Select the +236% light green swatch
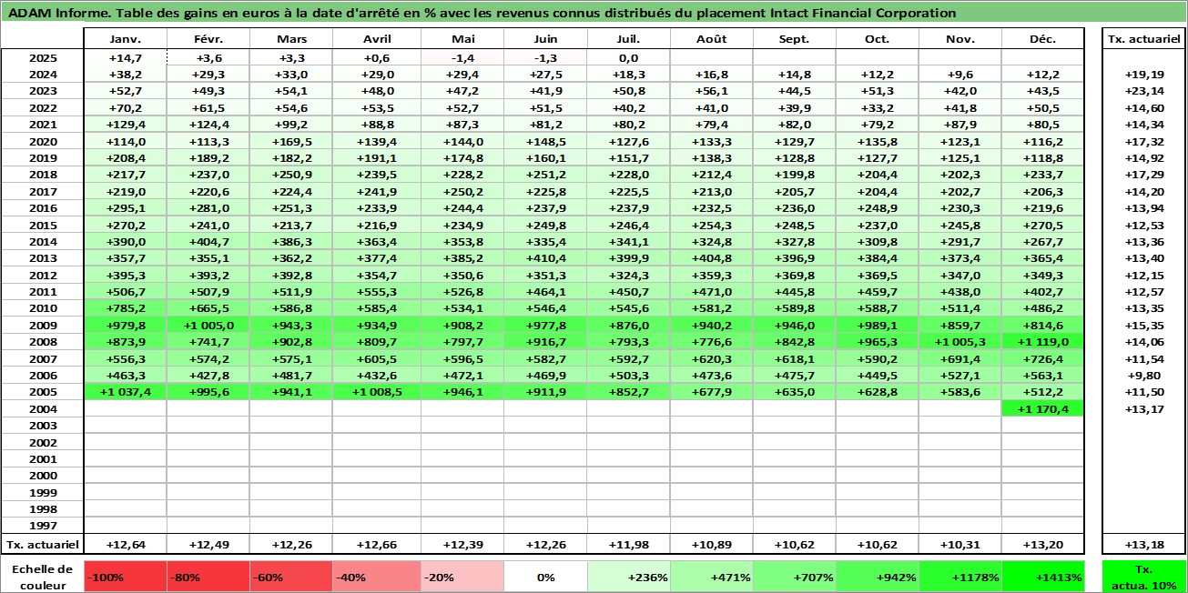The image size is (1188, 593). point(629,577)
